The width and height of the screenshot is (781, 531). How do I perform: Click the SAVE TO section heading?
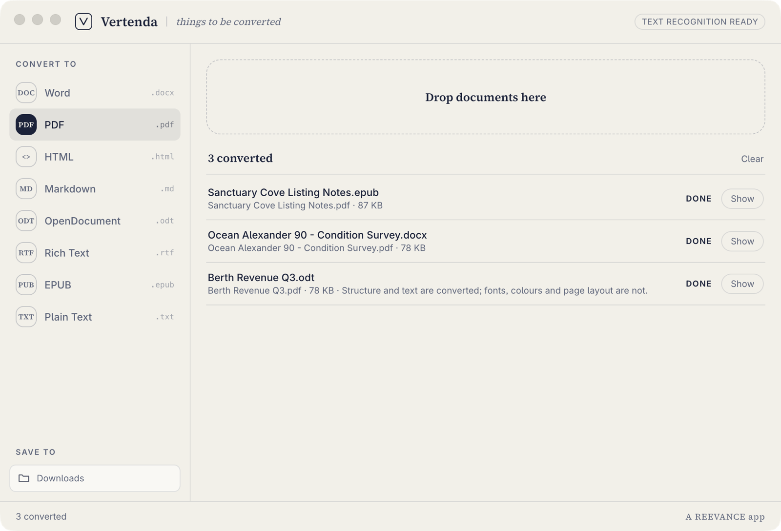click(36, 452)
